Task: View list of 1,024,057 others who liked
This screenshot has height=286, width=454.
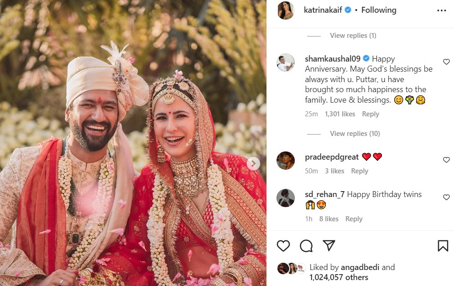Action: pyautogui.click(x=339, y=277)
